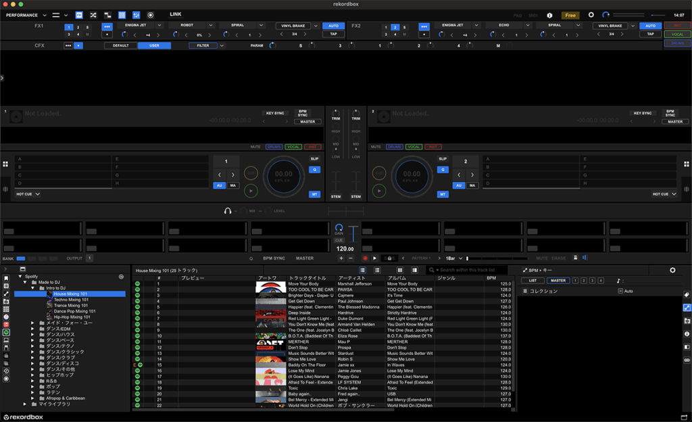Click the sequencer play button
The image size is (692, 422).
pyautogui.click(x=374, y=258)
